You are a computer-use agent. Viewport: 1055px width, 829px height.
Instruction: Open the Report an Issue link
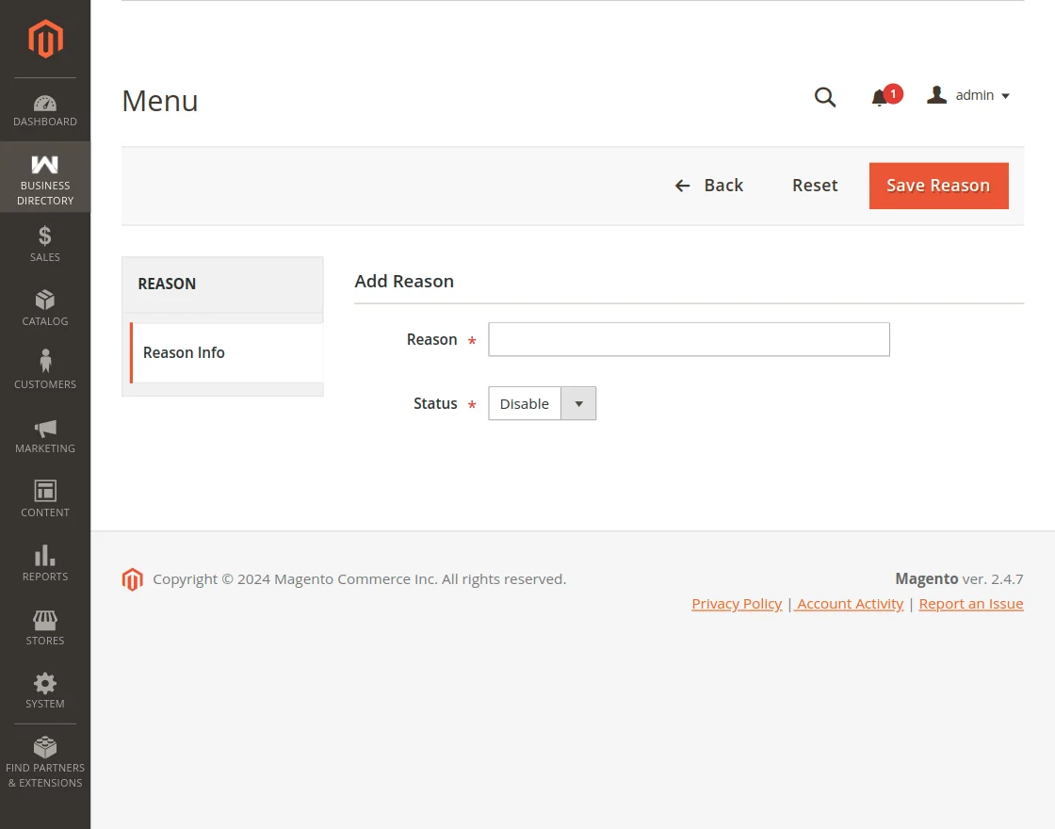[971, 604]
